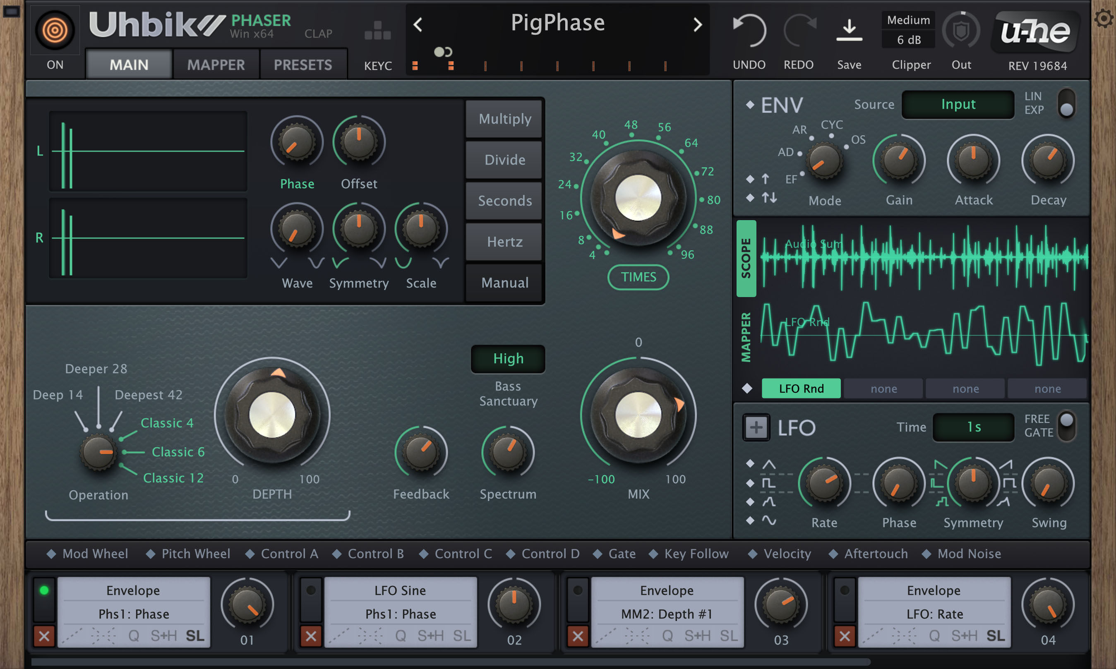Enable modulation slot 02 LED
Screen dimensions: 1116x669
pyautogui.click(x=311, y=590)
